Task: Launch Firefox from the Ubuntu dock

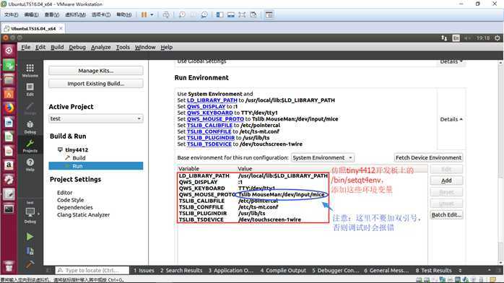Action: click(9, 108)
